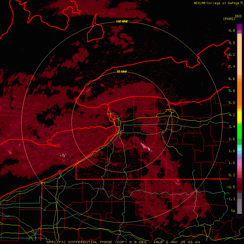Pick the purple top color bar segment
The image size is (244, 244).
pyautogui.click(x=239, y=27)
